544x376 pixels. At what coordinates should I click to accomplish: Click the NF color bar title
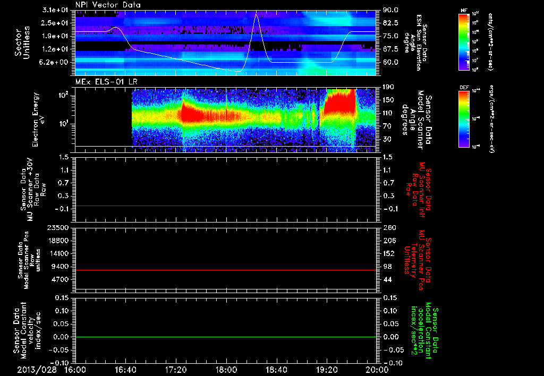[464, 11]
